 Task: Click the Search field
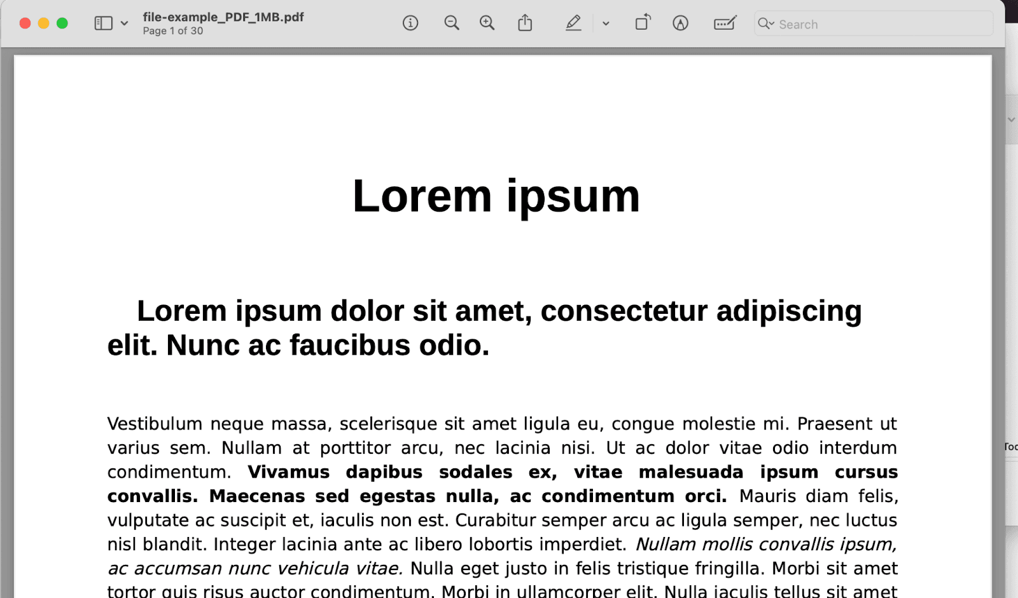point(874,24)
